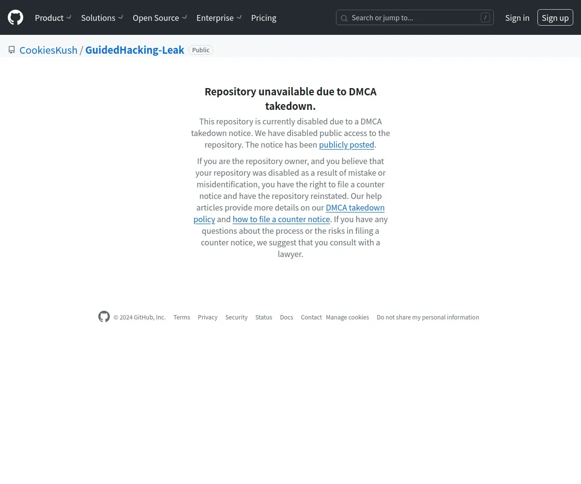
Task: Open the Privacy footer link
Action: tap(208, 318)
